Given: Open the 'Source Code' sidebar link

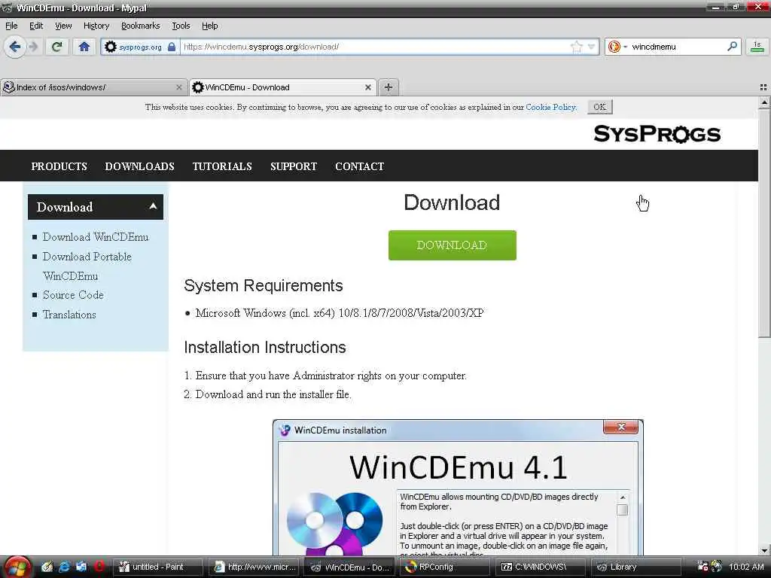Looking at the screenshot, I should pyautogui.click(x=73, y=295).
